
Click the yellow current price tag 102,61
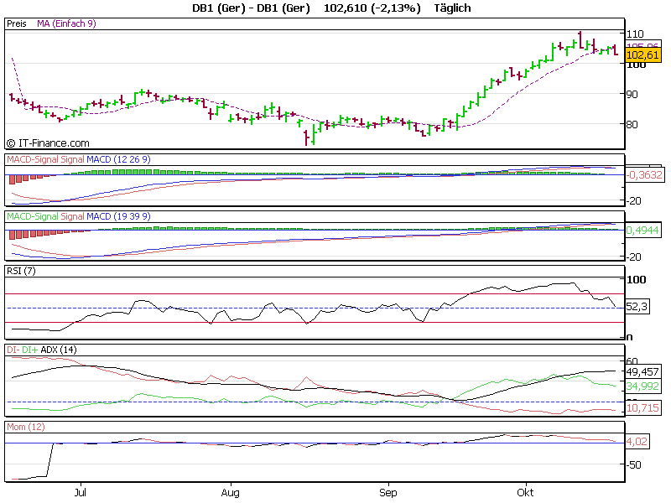pos(642,54)
